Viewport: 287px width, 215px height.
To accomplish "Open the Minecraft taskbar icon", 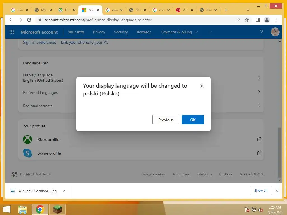I will click(57, 209).
